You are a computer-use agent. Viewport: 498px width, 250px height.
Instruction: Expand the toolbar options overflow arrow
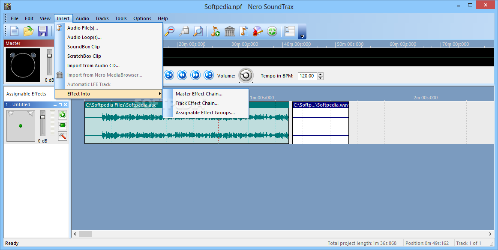click(302, 36)
